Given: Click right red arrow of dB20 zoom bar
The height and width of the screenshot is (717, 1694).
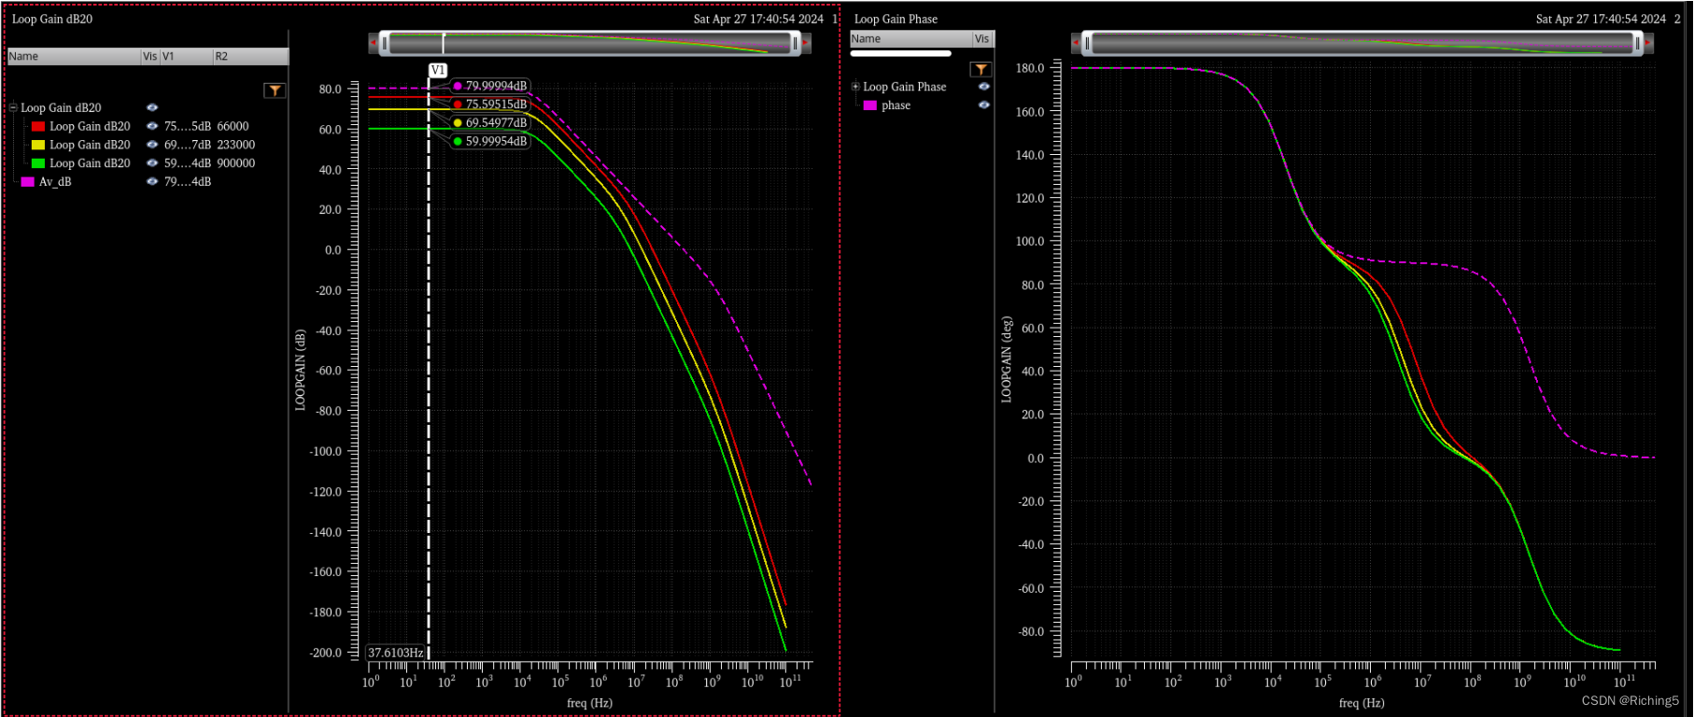Looking at the screenshot, I should pos(806,43).
